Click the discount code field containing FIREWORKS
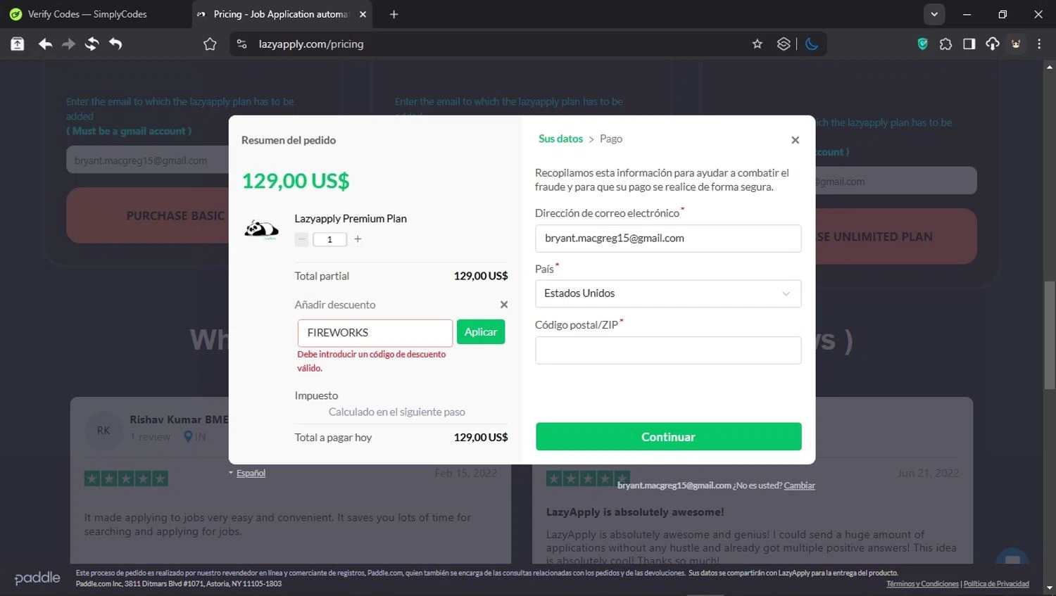 pyautogui.click(x=375, y=333)
